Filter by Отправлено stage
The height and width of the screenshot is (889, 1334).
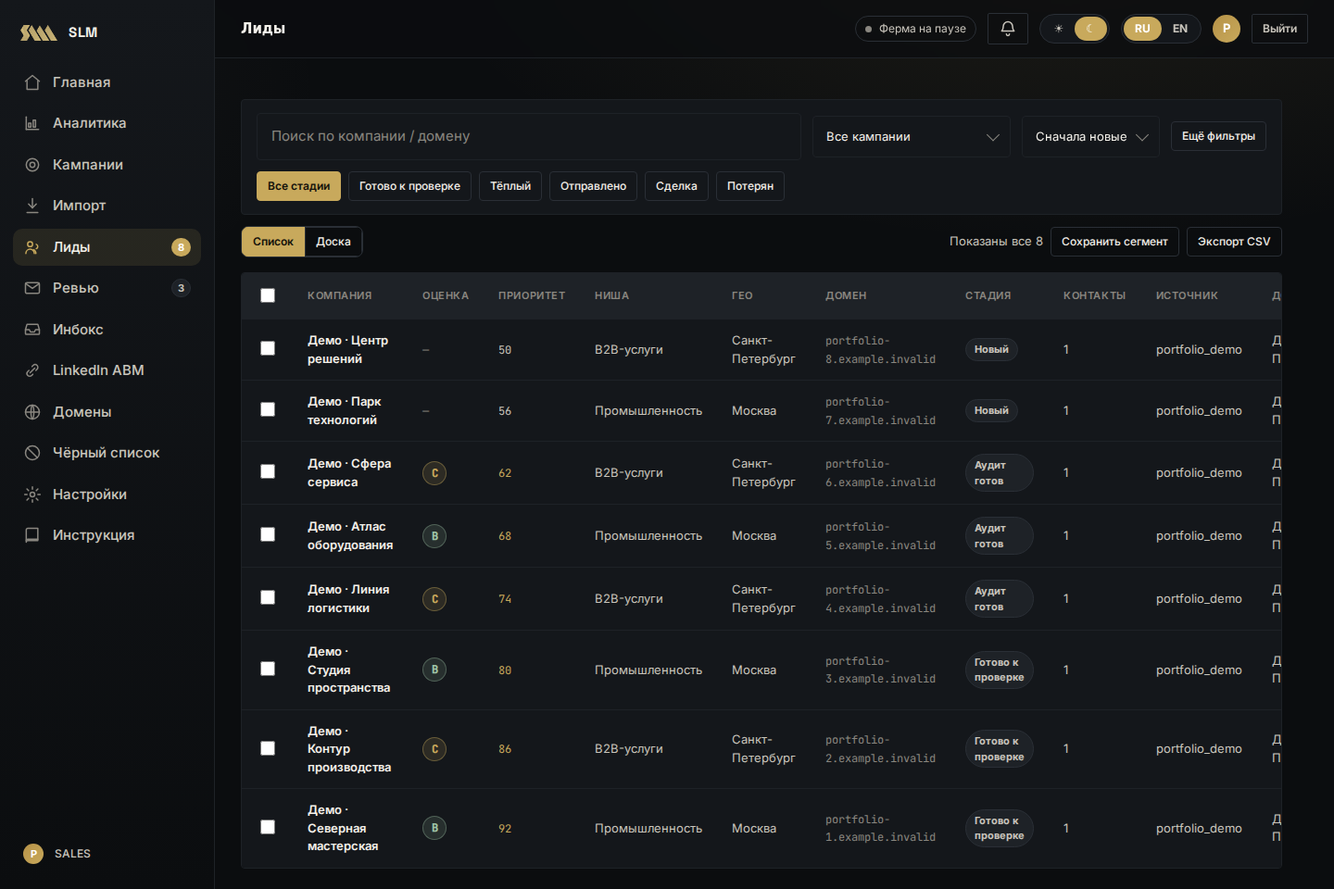[x=593, y=186]
